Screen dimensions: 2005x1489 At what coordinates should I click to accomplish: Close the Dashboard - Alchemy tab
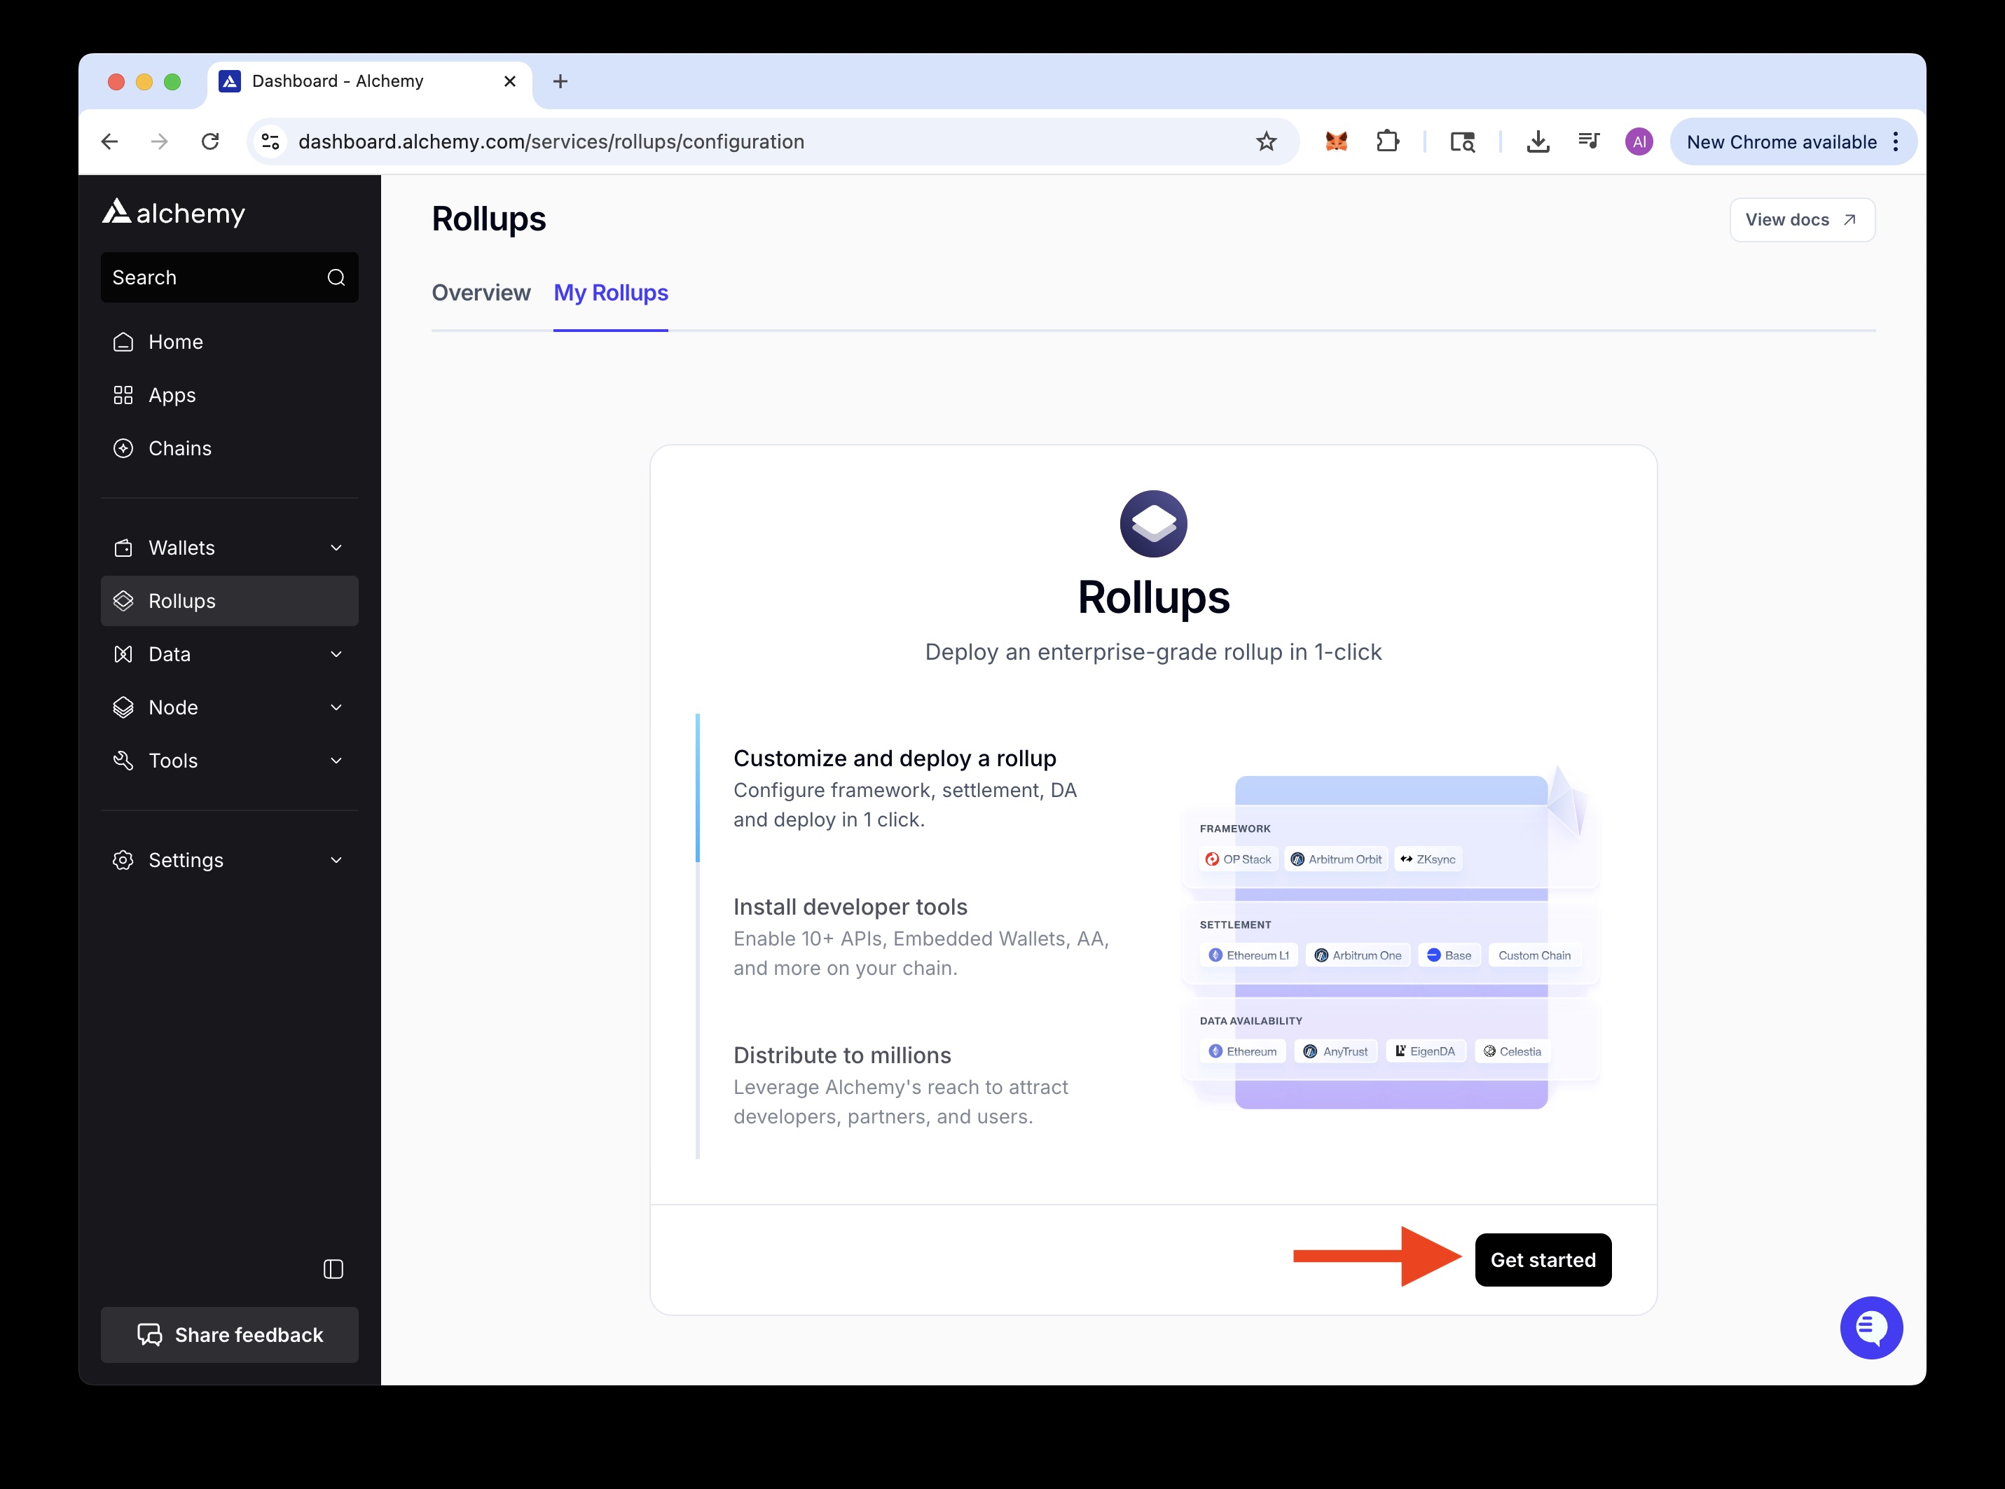(509, 81)
